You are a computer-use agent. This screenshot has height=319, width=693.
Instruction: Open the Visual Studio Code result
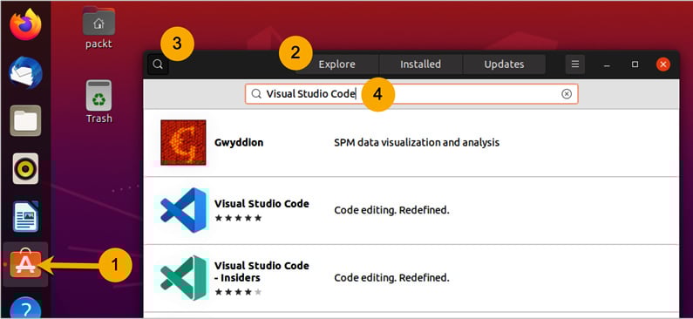point(411,211)
